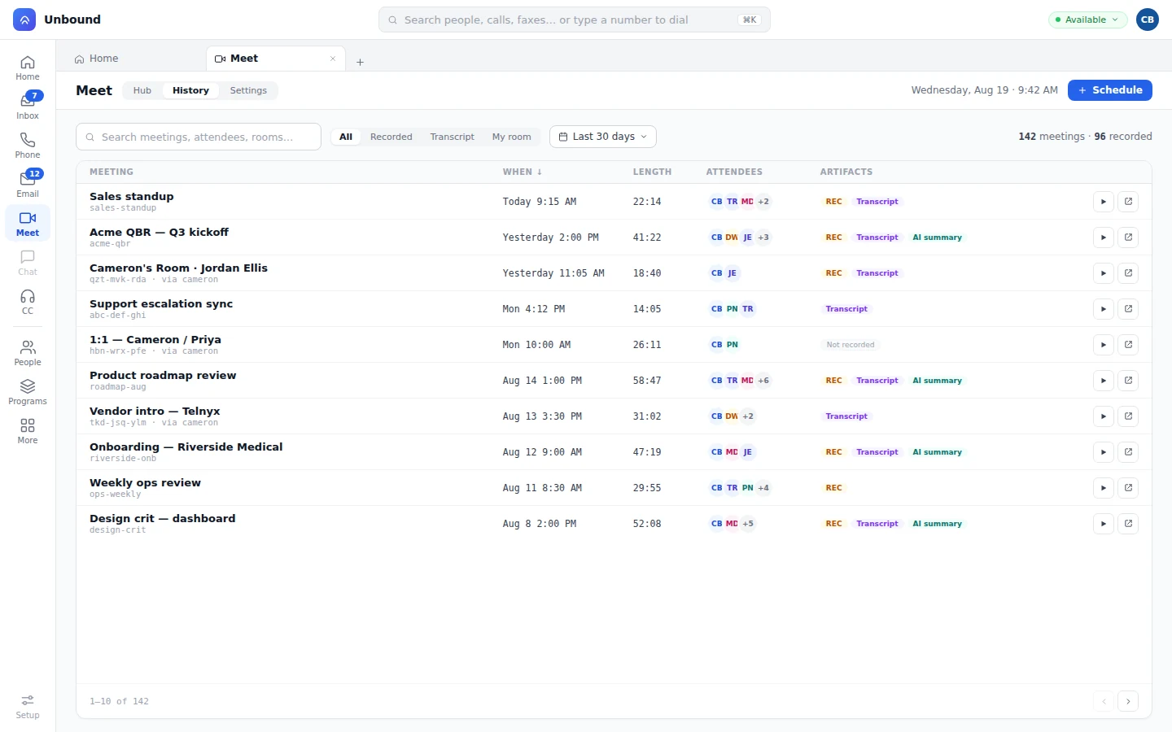Open Phone in the sidebar
Viewport: 1172px width, 732px height.
[x=28, y=146]
